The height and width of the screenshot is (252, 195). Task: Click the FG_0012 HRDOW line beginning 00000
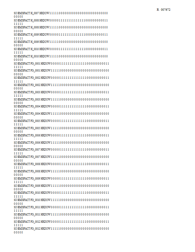click(62, 223)
